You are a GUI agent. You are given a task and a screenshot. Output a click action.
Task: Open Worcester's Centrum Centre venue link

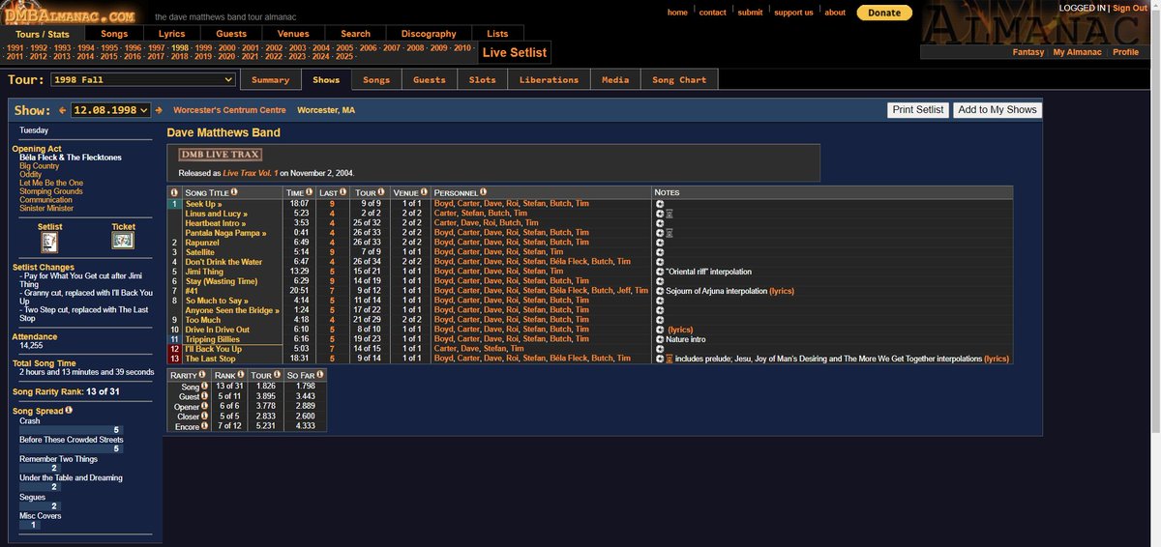click(229, 110)
